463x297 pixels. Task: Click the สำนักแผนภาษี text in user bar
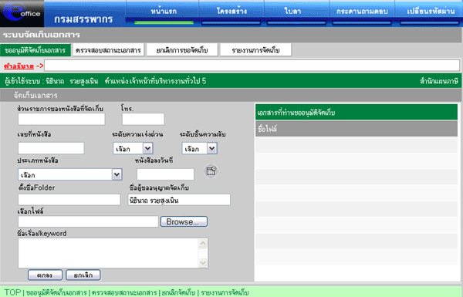(439, 81)
